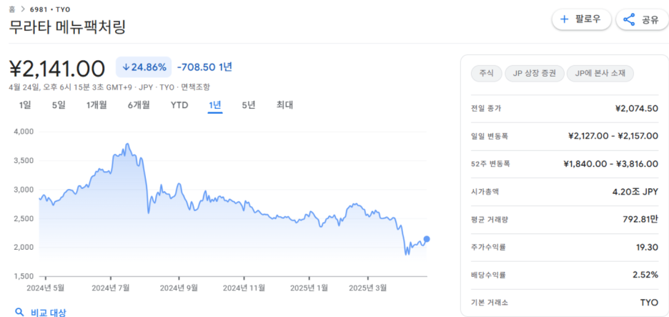Screen dimensions: 669x317
Task: Click the 2024년 7월 axis label
Action: pos(111,288)
